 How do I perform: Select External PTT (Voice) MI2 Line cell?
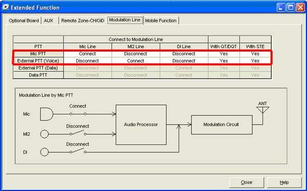click(x=136, y=61)
